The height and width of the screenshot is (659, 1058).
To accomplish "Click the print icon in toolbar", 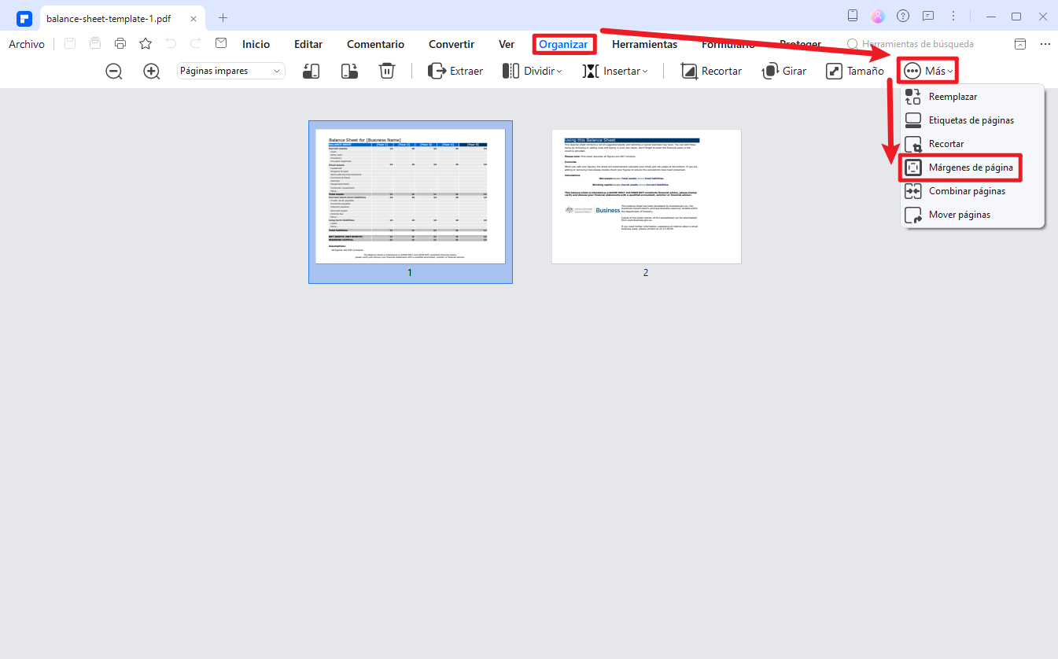I will 120,44.
